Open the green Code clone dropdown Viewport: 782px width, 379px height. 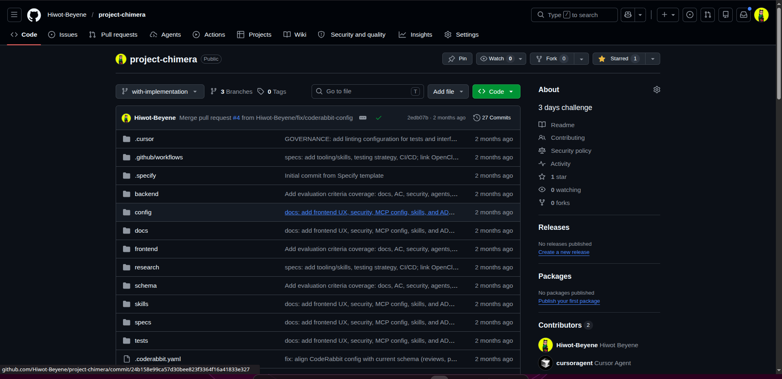(x=496, y=92)
